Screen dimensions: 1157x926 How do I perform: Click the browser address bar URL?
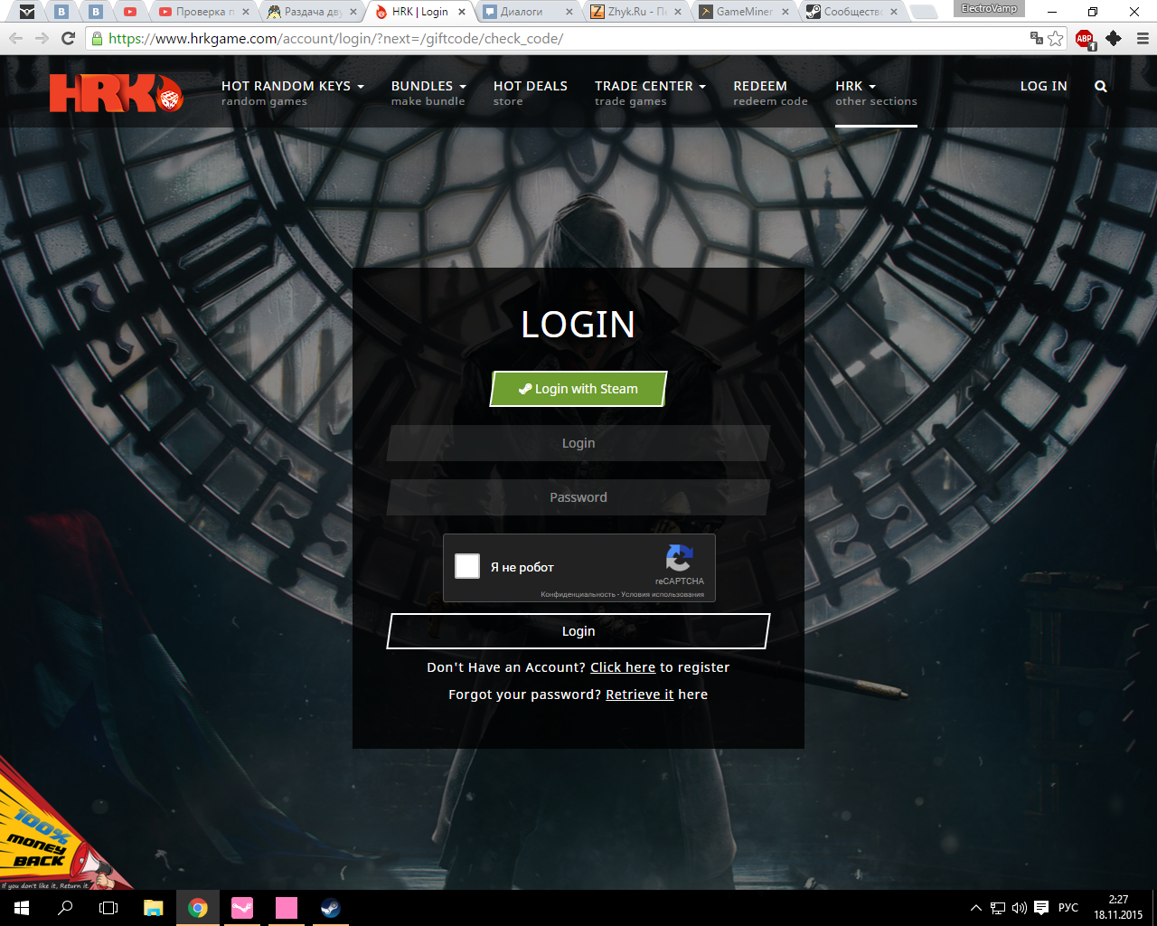point(335,39)
